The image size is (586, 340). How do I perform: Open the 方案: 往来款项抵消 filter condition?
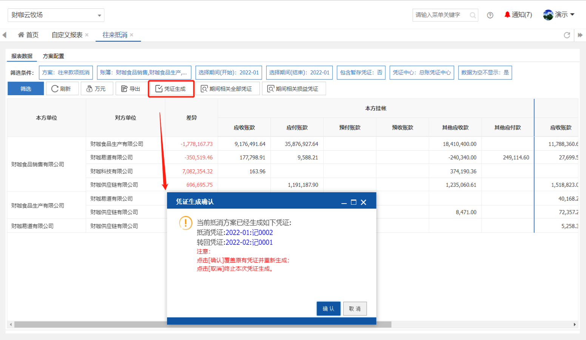66,73
